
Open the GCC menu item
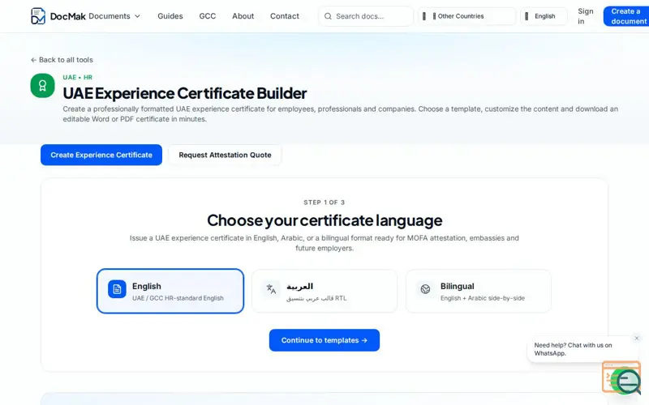pos(208,16)
